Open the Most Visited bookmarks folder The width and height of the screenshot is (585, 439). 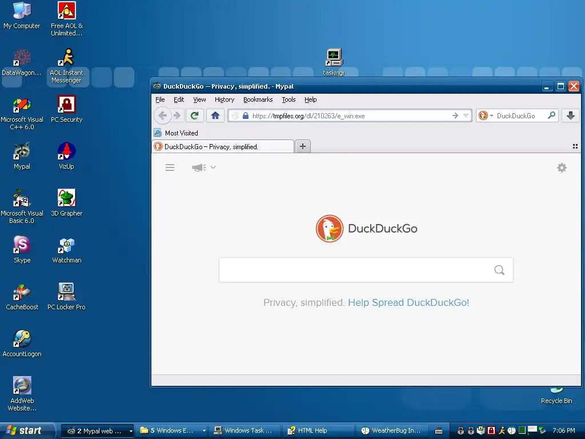176,133
